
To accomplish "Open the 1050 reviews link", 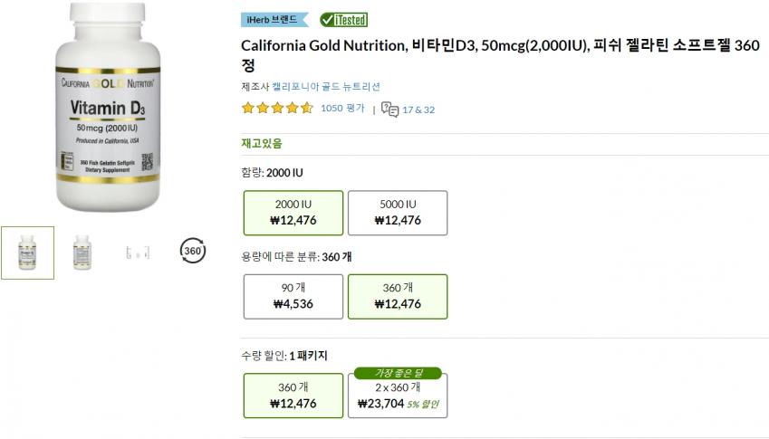I will click(x=342, y=109).
